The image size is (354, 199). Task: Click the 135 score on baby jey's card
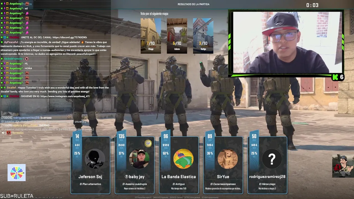121,136
